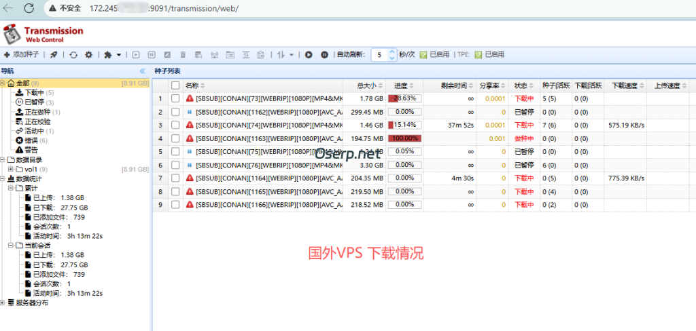Select the 错误 (6) filter
Viewport: 696px width, 331px height.
click(x=31, y=140)
